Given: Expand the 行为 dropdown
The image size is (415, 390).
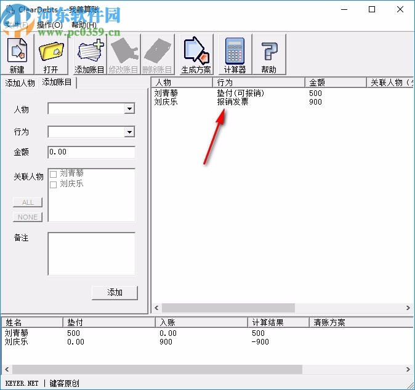Looking at the screenshot, I should pyautogui.click(x=129, y=132).
